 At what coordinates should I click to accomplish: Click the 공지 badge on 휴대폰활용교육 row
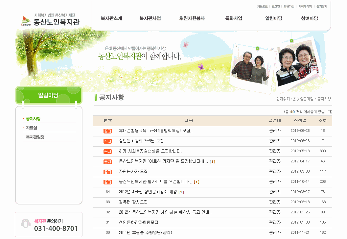107,131
